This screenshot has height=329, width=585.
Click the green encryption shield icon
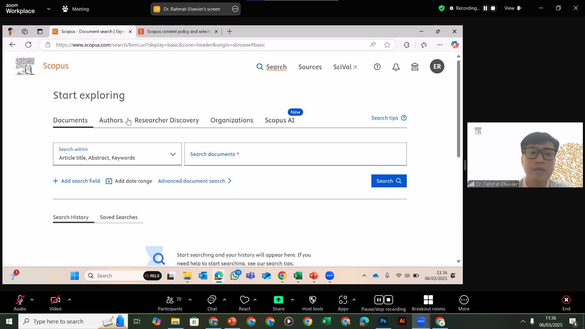tap(441, 8)
